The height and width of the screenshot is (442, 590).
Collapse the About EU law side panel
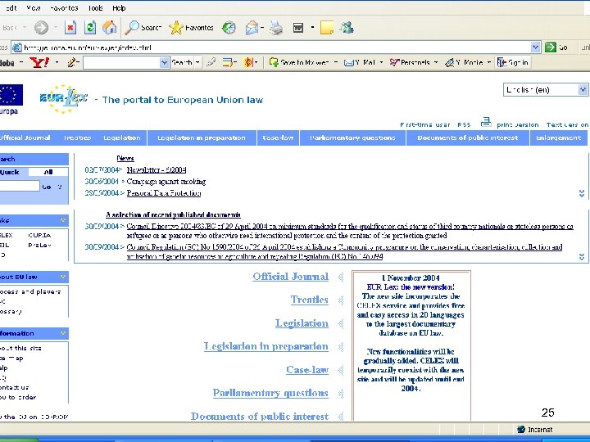(63, 277)
